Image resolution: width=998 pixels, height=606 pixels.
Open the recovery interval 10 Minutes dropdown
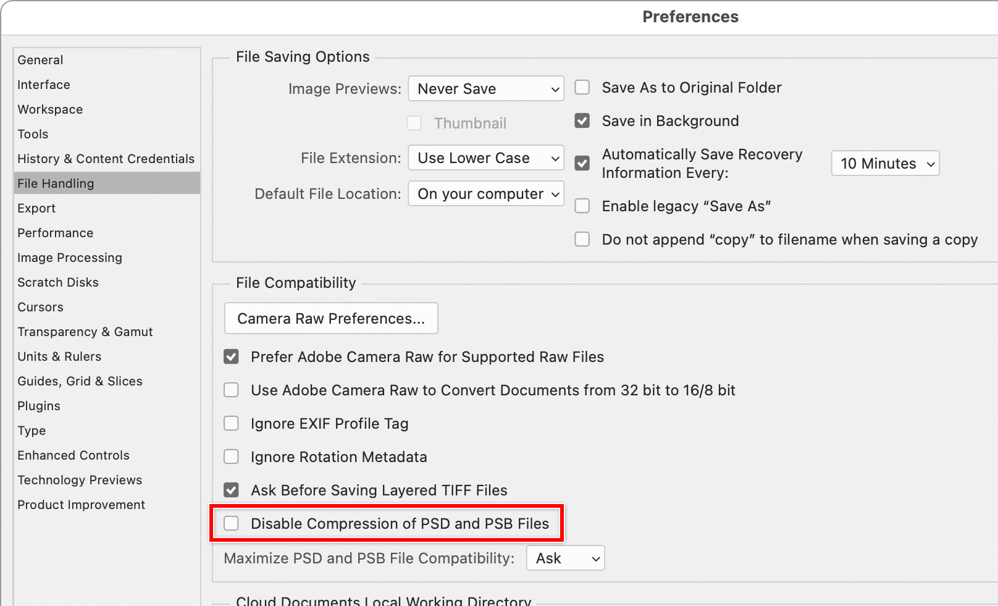click(x=885, y=163)
